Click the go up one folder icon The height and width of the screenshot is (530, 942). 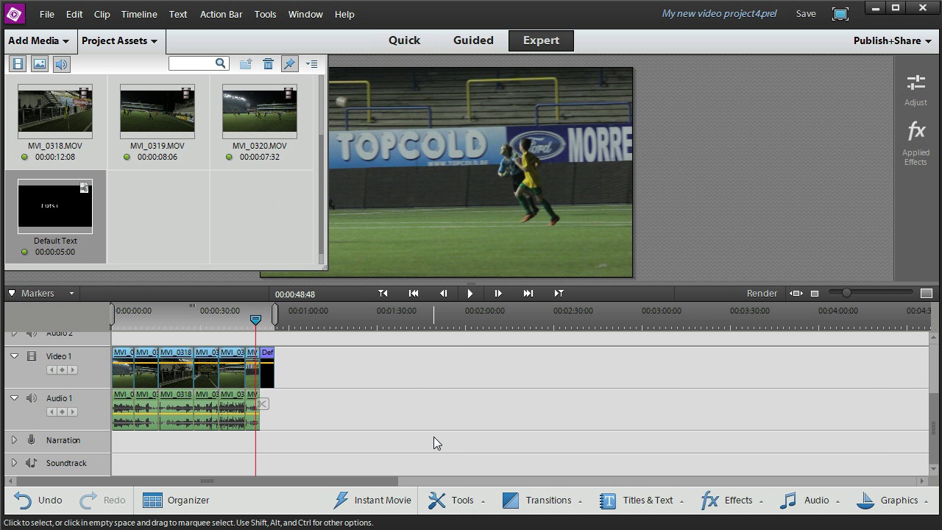(x=246, y=64)
